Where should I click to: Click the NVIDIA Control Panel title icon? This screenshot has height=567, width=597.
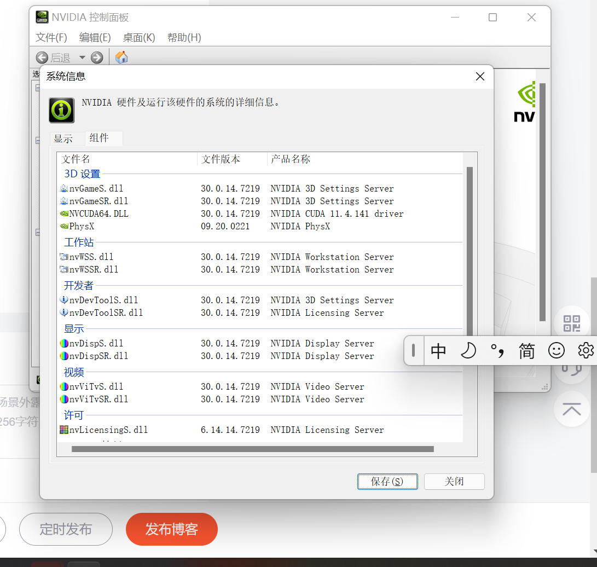pos(42,17)
